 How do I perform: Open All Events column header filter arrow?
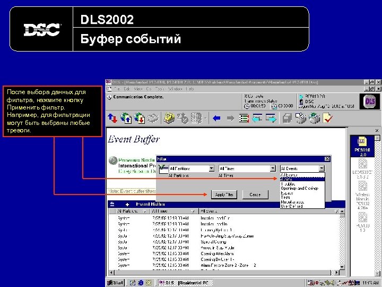point(336,212)
